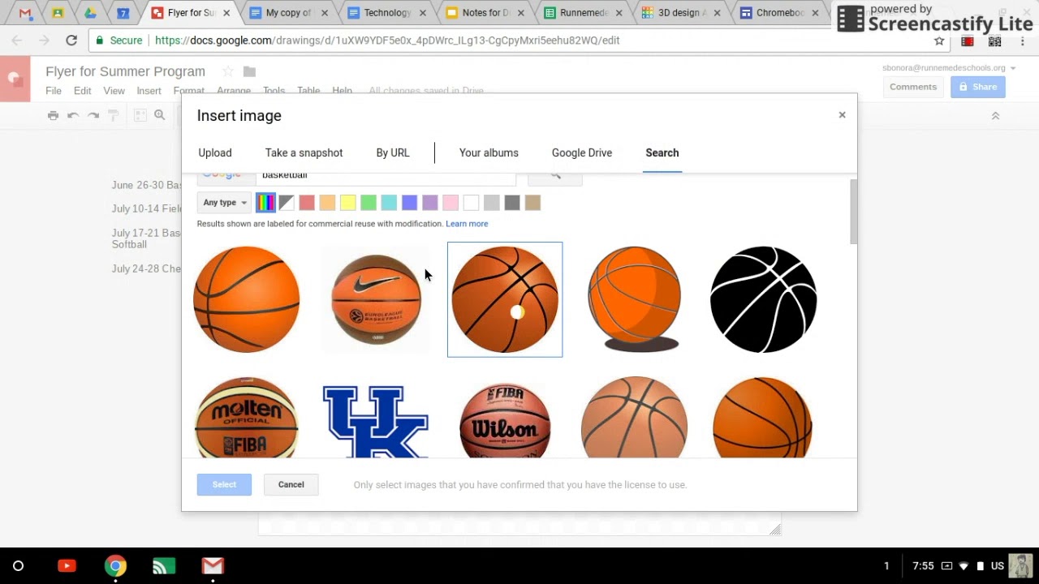This screenshot has width=1039, height=584.
Task: Choose the highlighted basketball with white dot
Action: point(505,299)
